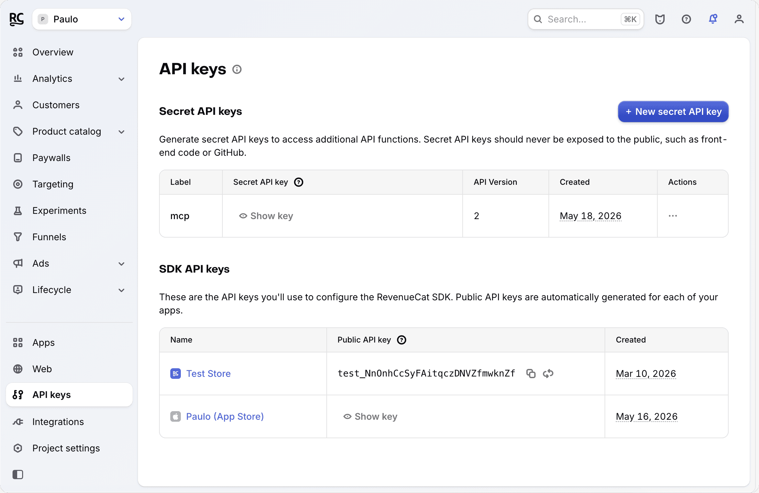Select API keys in the sidebar

click(69, 395)
